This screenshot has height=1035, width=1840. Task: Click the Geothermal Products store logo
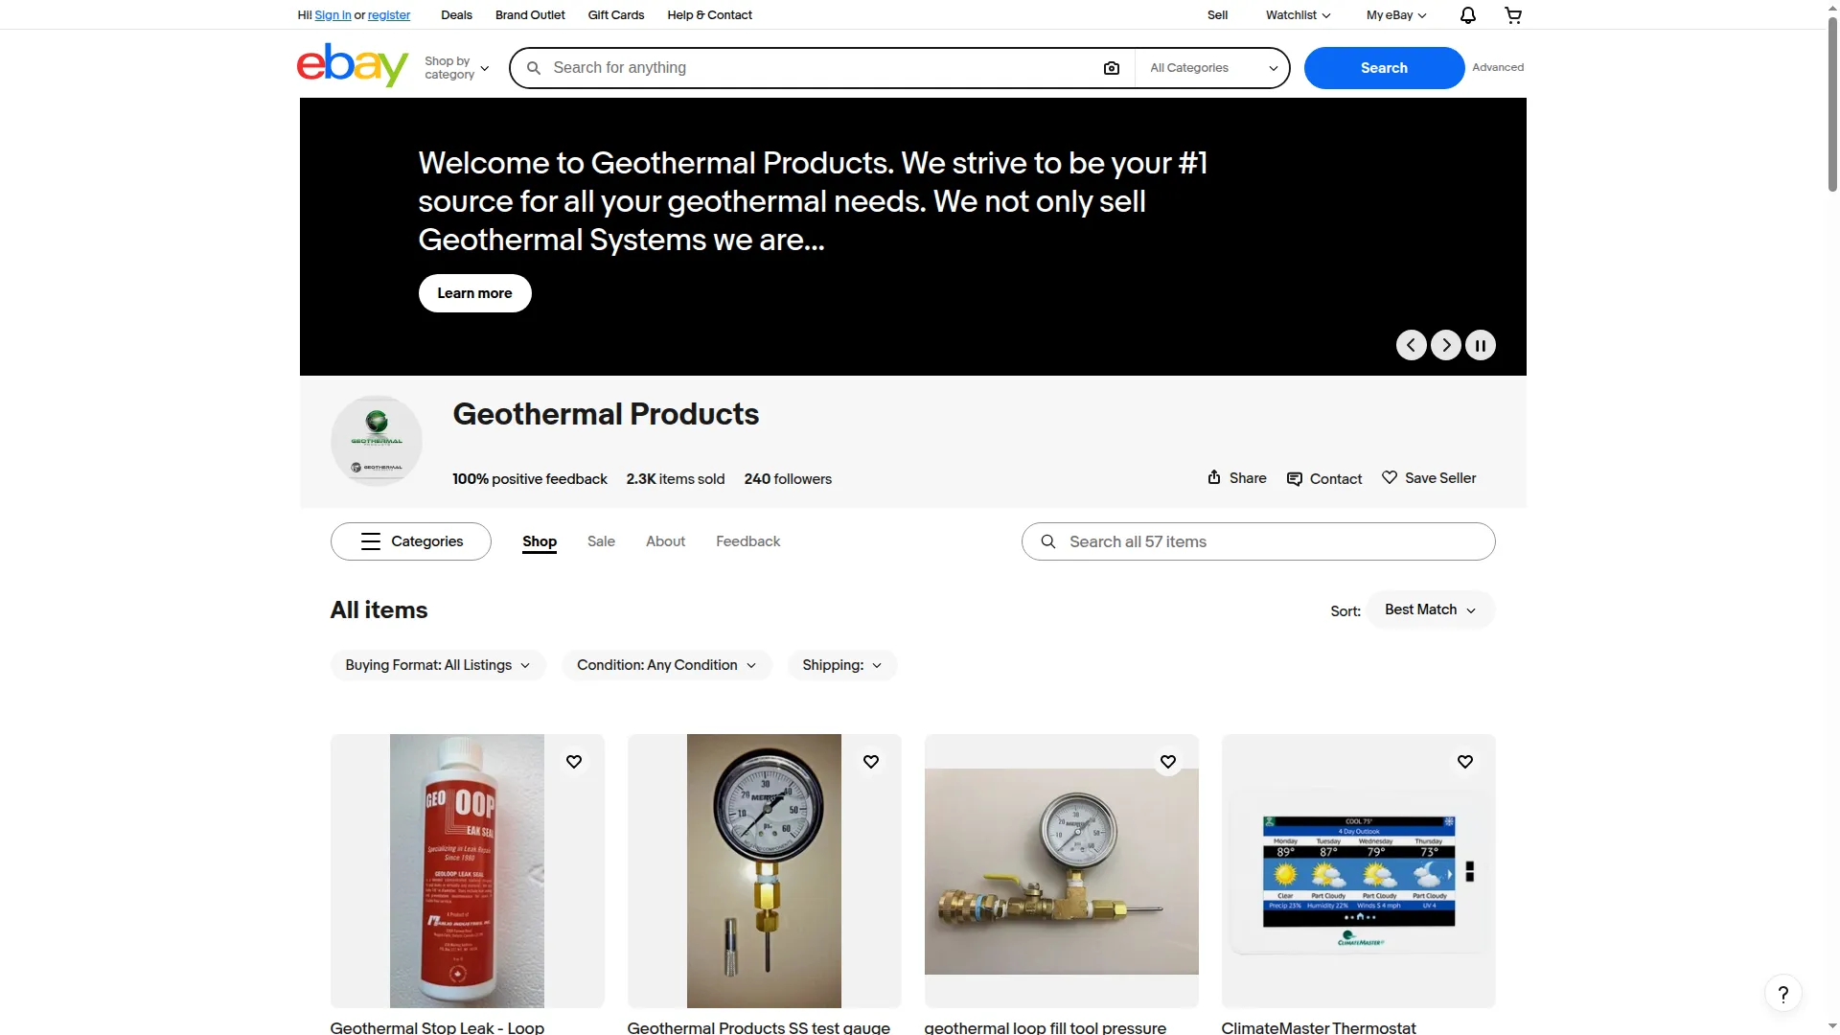click(x=377, y=441)
